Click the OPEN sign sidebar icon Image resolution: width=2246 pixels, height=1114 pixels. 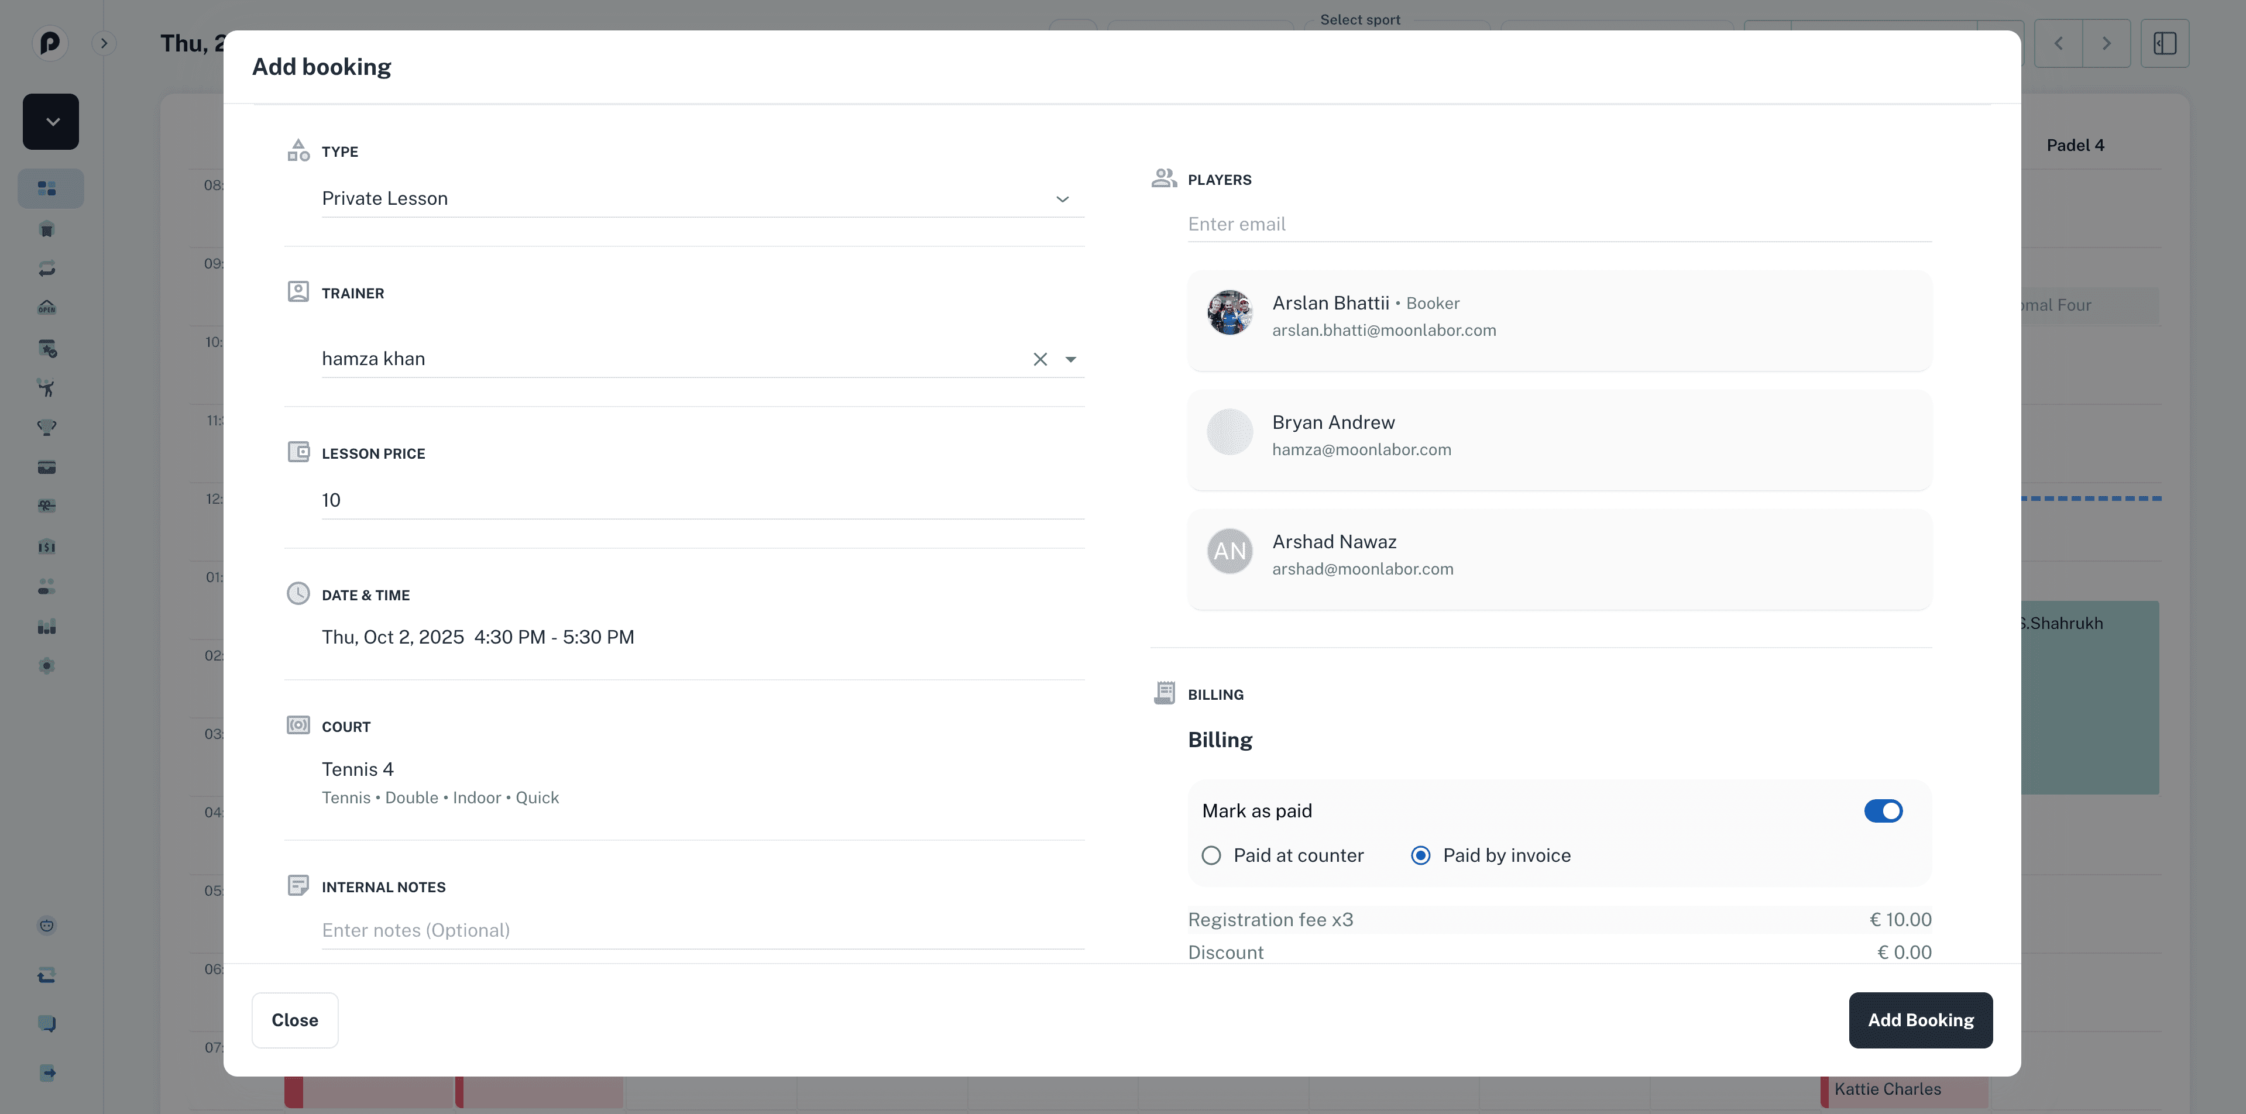click(47, 308)
